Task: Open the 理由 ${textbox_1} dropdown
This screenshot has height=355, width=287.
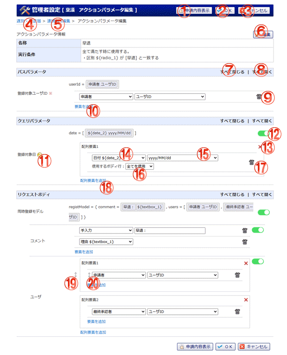Action: pyautogui.click(x=106, y=242)
